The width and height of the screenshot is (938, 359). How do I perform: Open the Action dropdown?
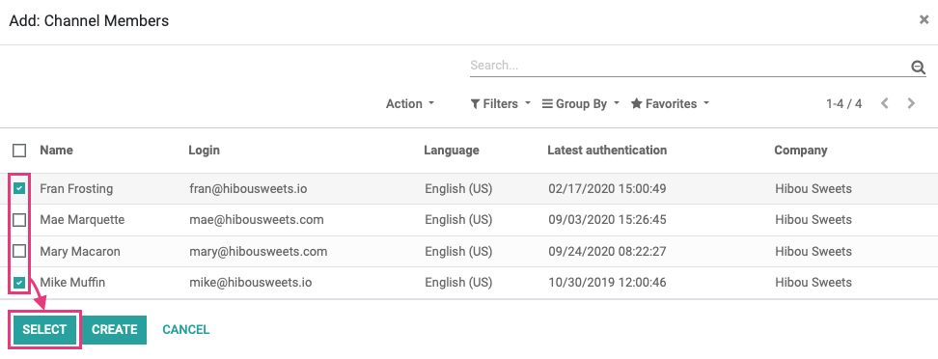[x=410, y=103]
